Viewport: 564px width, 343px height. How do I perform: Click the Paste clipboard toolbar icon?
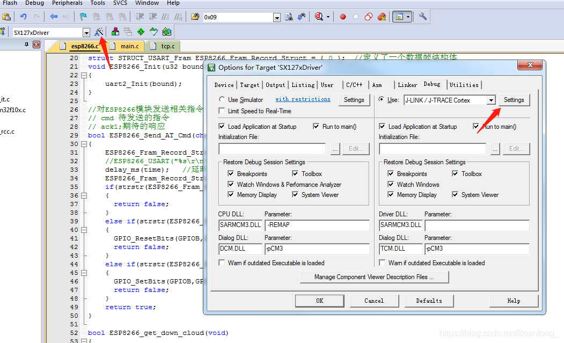tap(6, 17)
